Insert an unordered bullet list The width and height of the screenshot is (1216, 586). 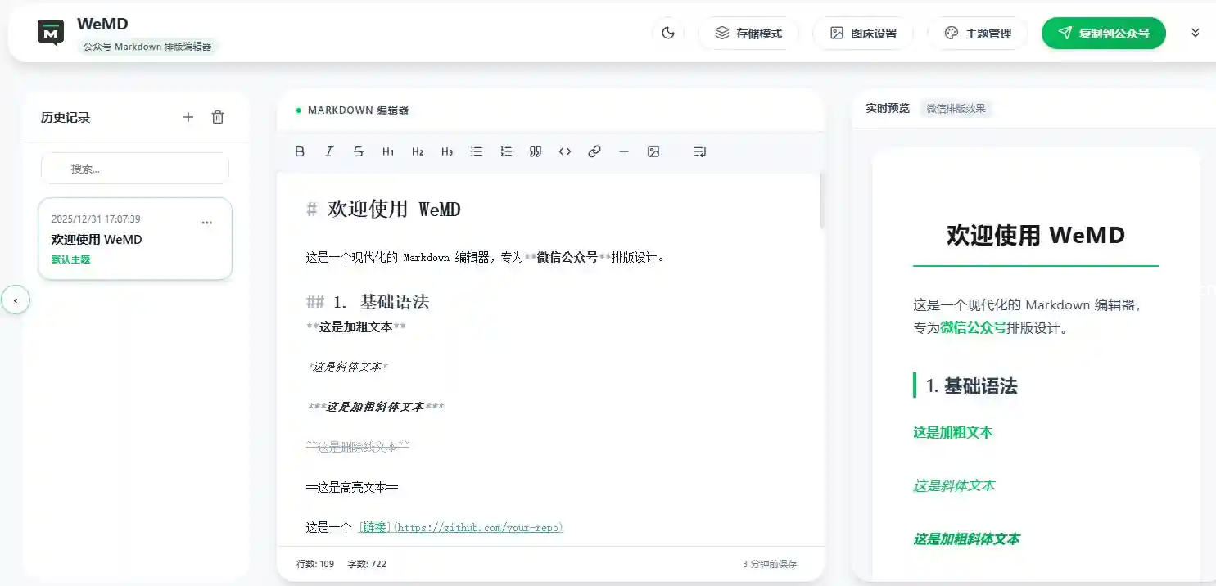coord(477,151)
